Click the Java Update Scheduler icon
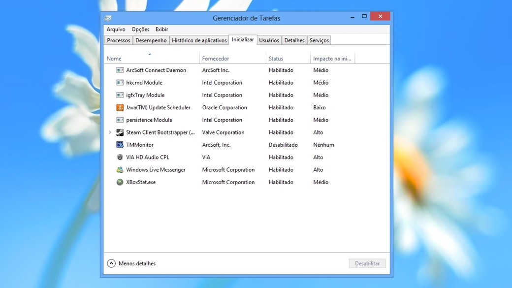The image size is (512, 288). click(x=120, y=107)
